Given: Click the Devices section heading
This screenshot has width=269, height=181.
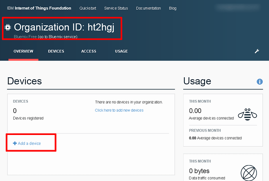Looking at the screenshot, I should [25, 81].
